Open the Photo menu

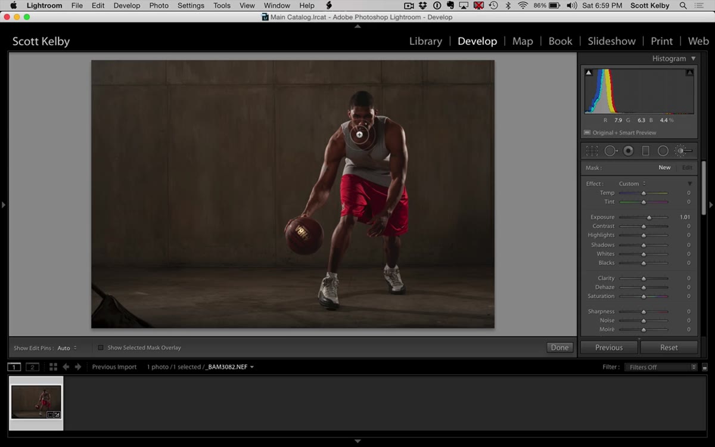coord(159,5)
